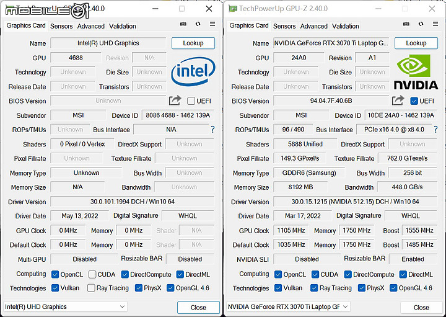The image size is (446, 317).
Task: Click Device ID field 10DE 24A0 - 1462 139A
Action: click(401, 115)
